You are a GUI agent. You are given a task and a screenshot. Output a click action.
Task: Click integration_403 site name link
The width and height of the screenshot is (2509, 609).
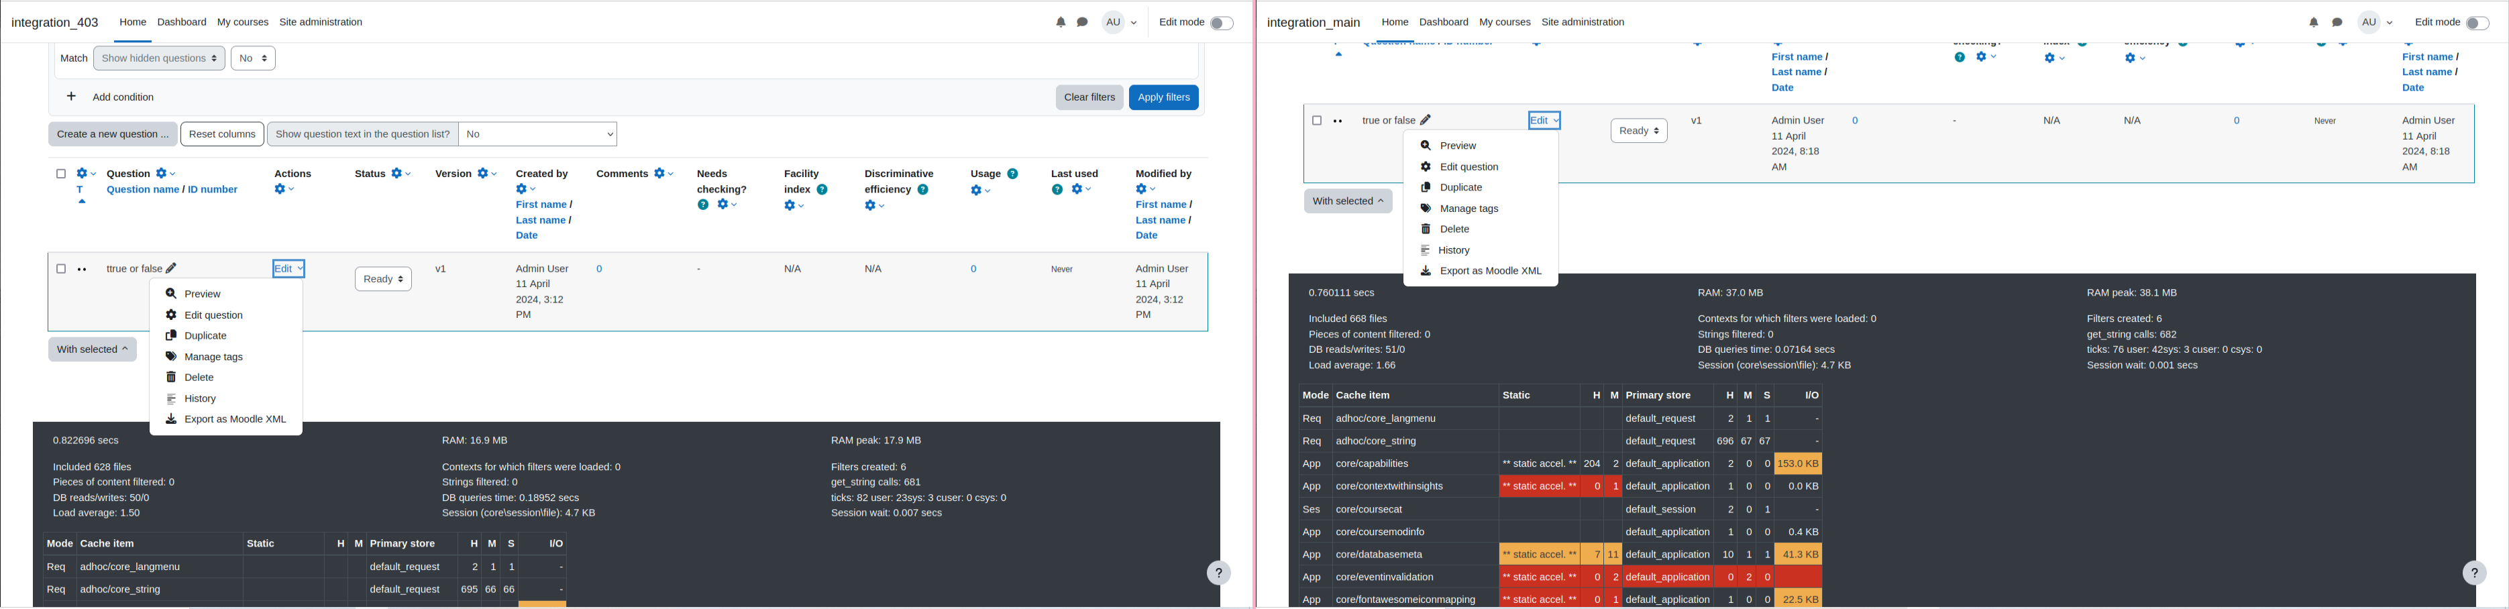coord(54,22)
